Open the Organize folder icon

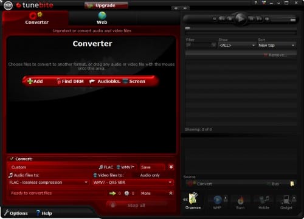click(x=193, y=201)
